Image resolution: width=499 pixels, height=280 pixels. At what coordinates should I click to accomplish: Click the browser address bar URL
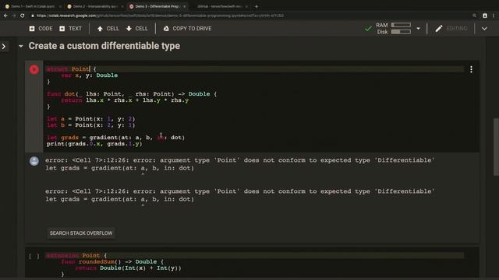tap(160, 16)
